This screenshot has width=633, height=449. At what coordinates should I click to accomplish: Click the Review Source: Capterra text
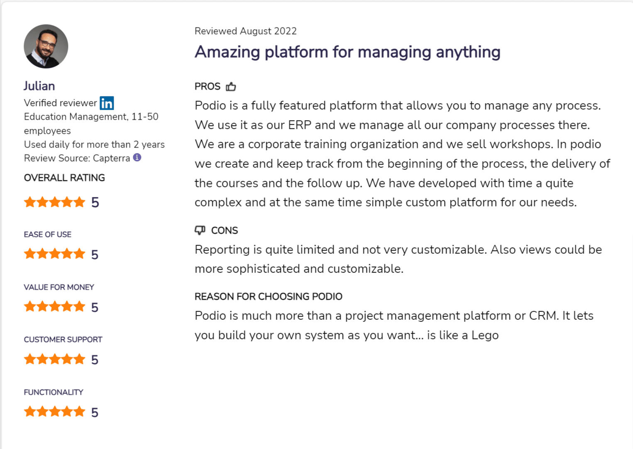(x=77, y=158)
